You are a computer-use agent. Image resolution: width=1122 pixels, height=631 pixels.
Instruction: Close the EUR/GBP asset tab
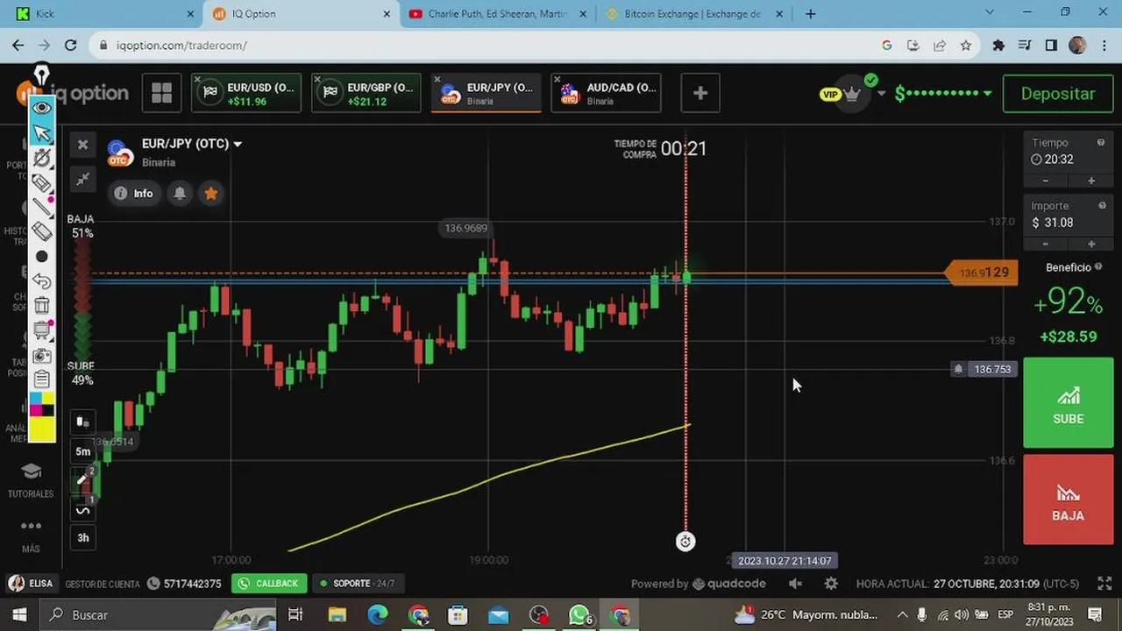[318, 80]
